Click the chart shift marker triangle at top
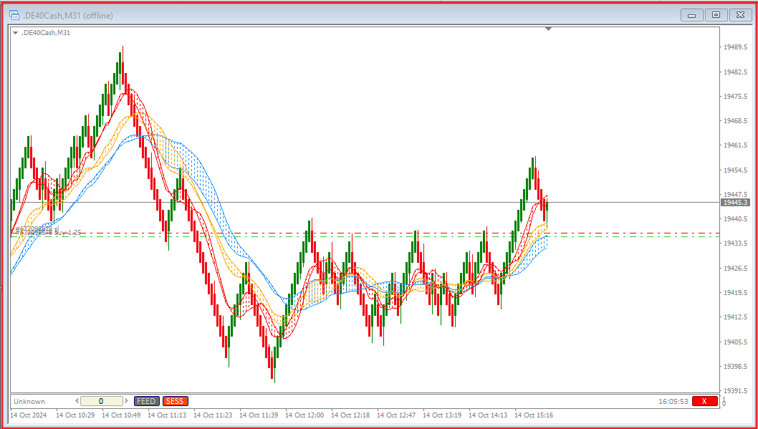This screenshot has width=758, height=429. coord(548,29)
